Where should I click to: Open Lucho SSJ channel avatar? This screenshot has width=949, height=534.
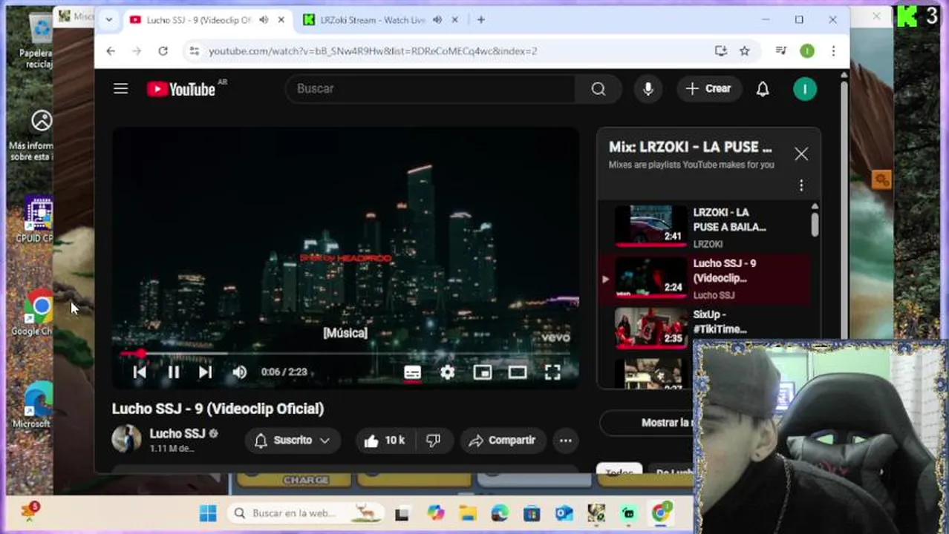coord(126,439)
